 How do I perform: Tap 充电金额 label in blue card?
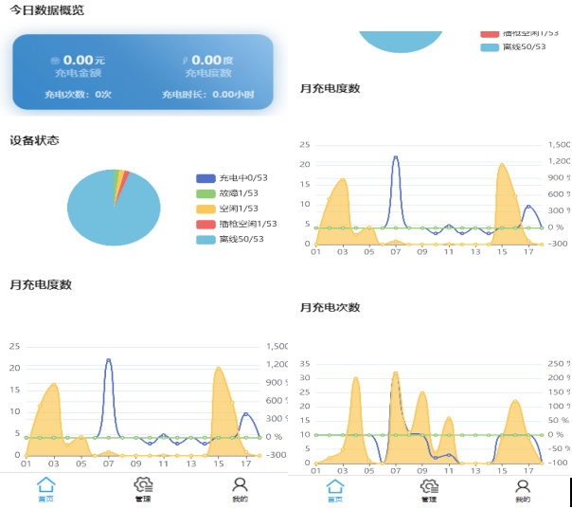[78, 73]
